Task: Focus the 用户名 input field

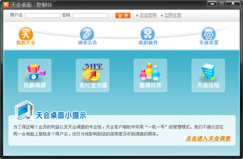Action: [x=42, y=15]
